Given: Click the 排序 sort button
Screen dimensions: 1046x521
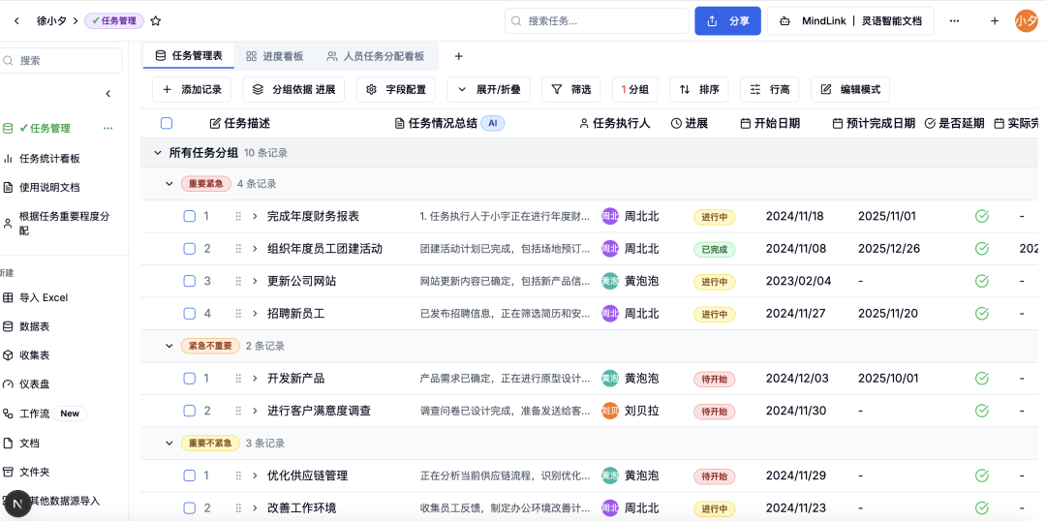Looking at the screenshot, I should click(699, 89).
